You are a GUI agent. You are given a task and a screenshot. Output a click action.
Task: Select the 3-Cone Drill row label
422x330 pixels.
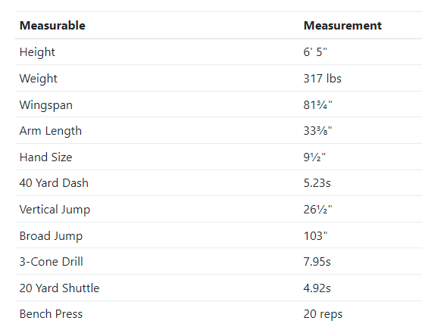[x=51, y=262]
